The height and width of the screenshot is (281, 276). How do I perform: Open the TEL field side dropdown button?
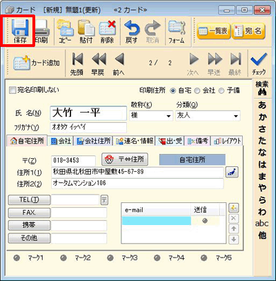click(x=104, y=200)
